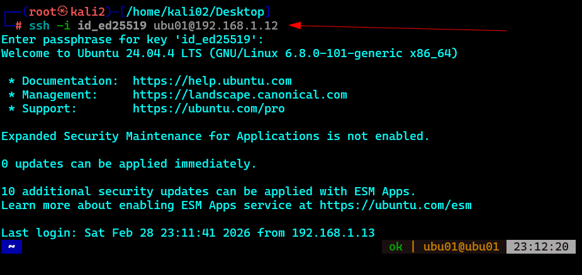Screen dimensions: 582x275
Task: Click the red arrowhead pointing at the ssh command
Action: click(x=295, y=25)
